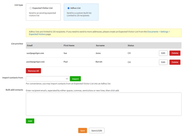
Task: Click the Status column header
Action: (131, 46)
